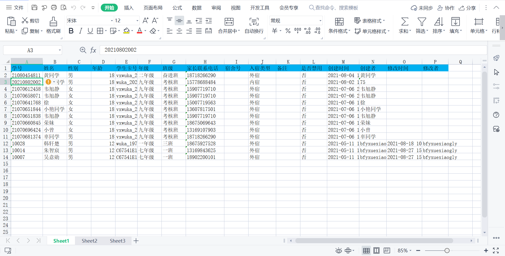Viewport: 505px width, 256px height.
Task: Click the zoom slider handle
Action: 447,250
